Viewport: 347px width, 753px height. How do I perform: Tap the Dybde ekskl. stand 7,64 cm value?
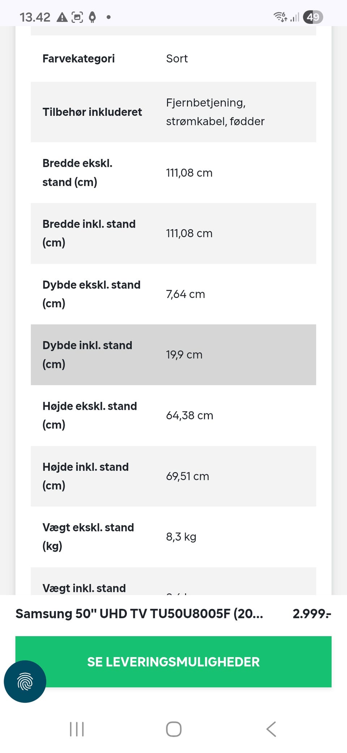(185, 294)
